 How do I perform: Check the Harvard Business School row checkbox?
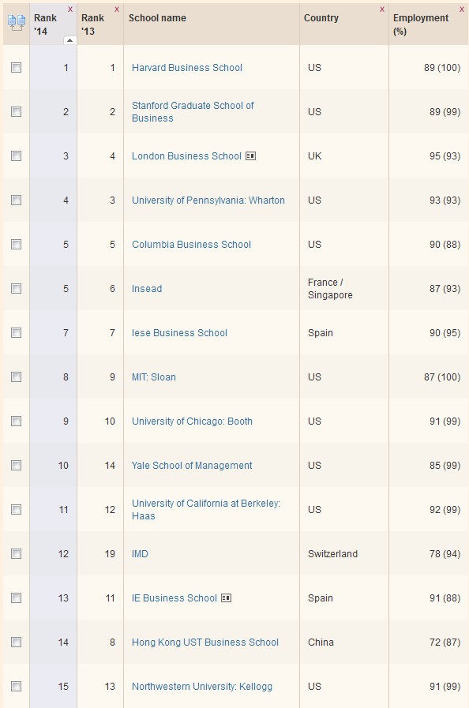point(14,68)
